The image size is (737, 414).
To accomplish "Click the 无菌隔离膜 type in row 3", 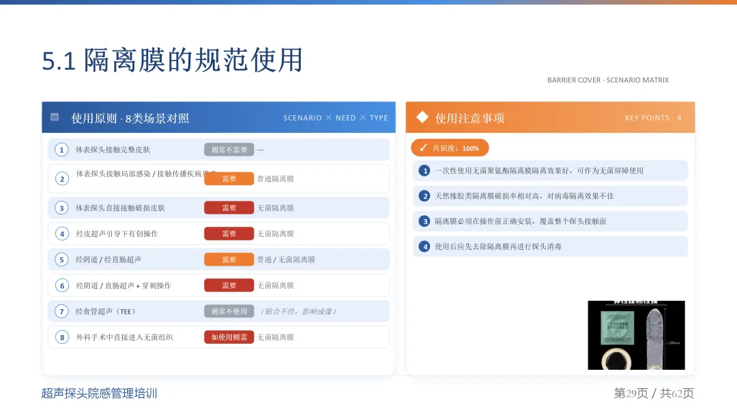I will pos(276,208).
